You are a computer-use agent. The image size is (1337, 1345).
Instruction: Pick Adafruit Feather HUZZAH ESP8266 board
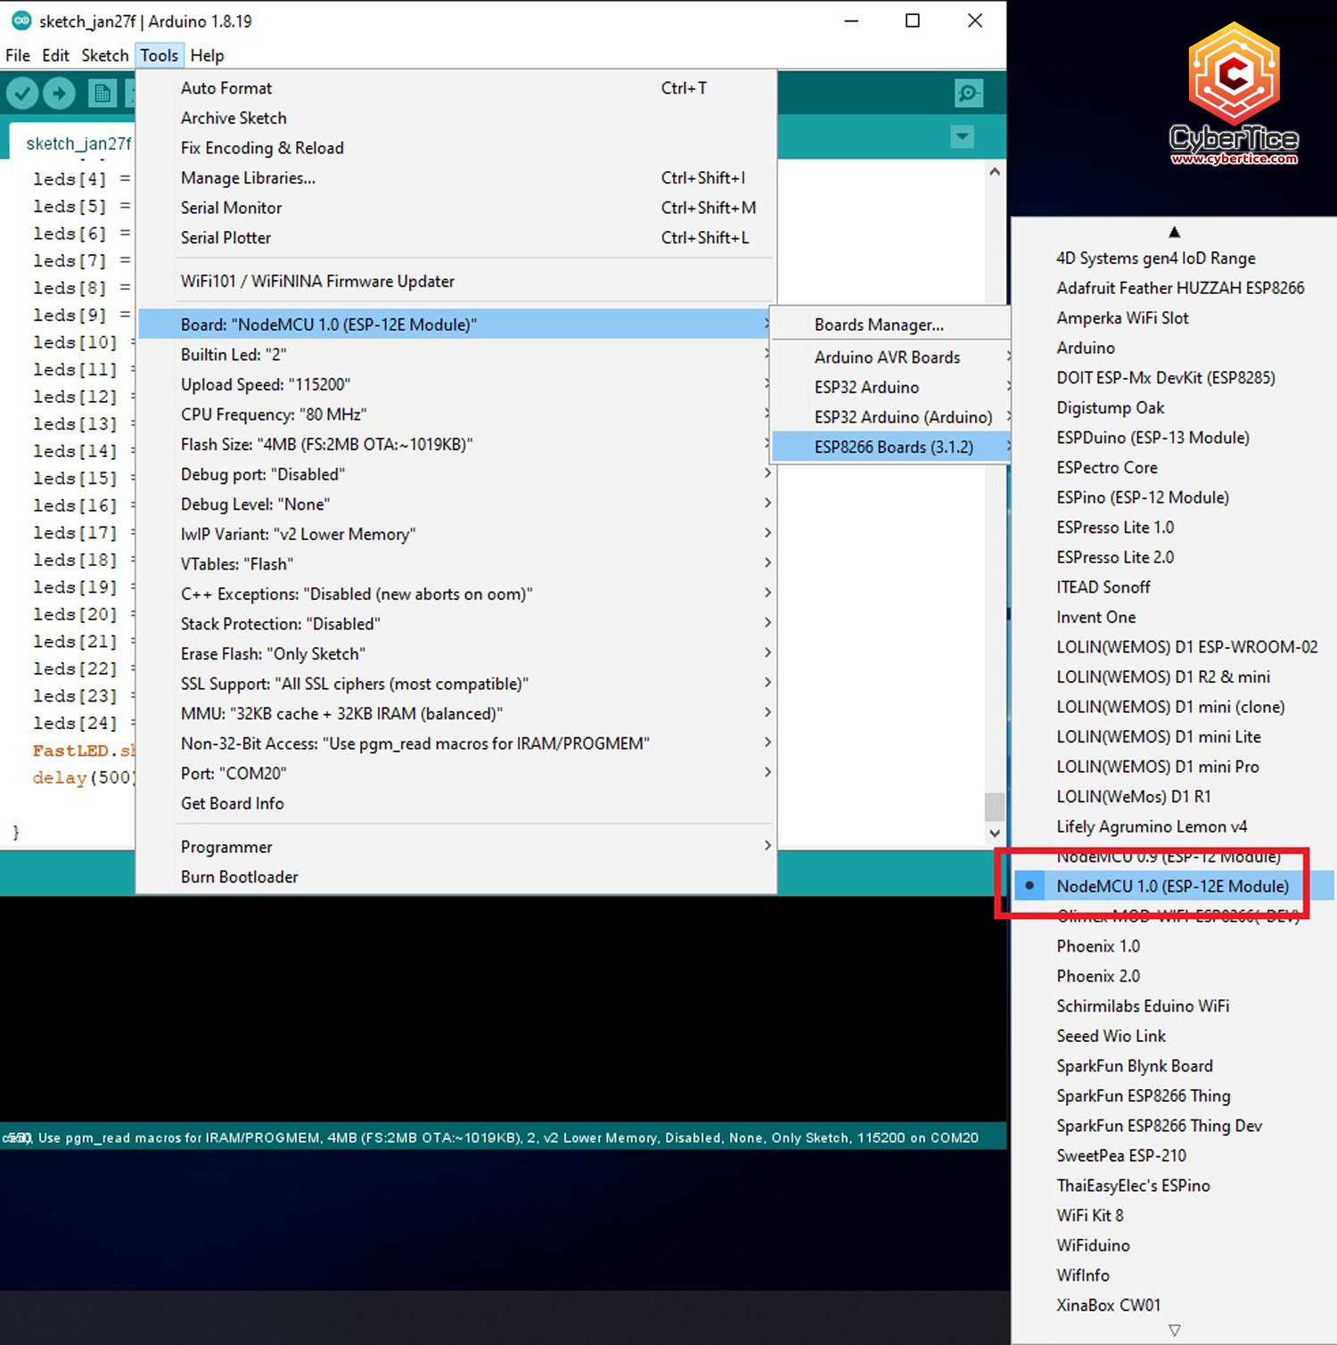[1179, 288]
